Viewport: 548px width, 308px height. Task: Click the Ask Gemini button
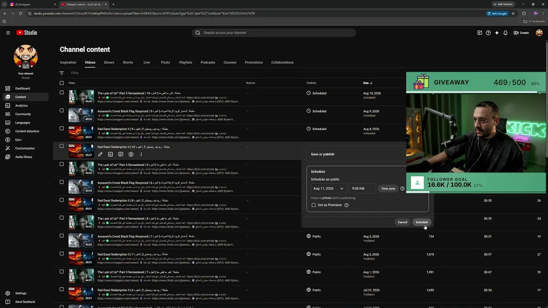[x=503, y=4]
